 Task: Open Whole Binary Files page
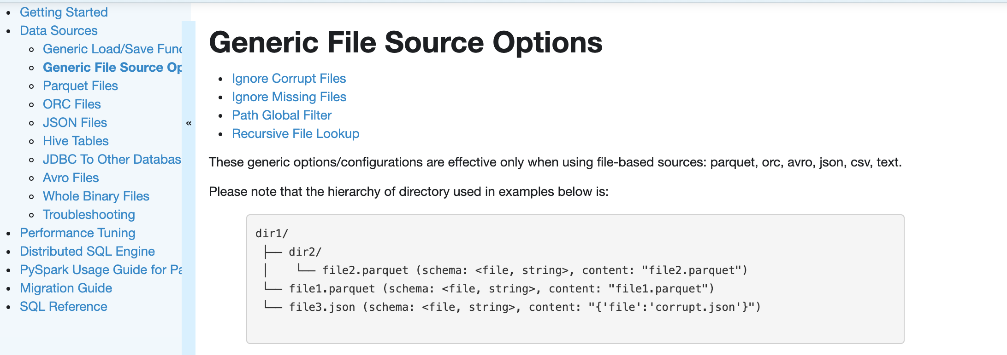point(96,196)
